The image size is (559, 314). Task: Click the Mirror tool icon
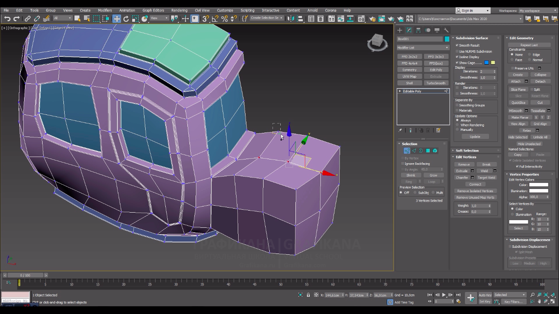(291, 18)
